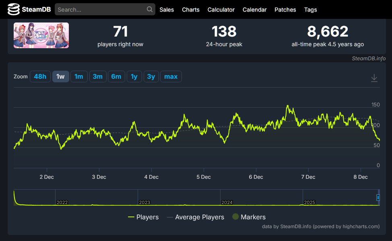Open the Calendar page
The image size is (392, 241).
[254, 10]
